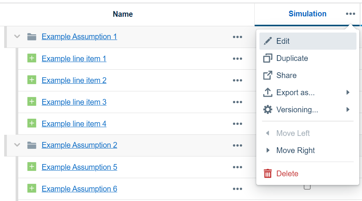This screenshot has width=362, height=201.
Task: Open three-dot menu for Example line item 3
Action: point(238,102)
